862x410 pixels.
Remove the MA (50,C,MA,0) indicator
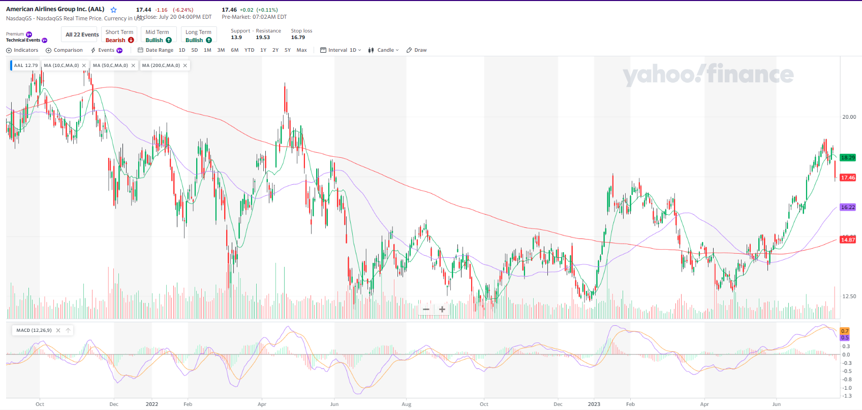[133, 65]
